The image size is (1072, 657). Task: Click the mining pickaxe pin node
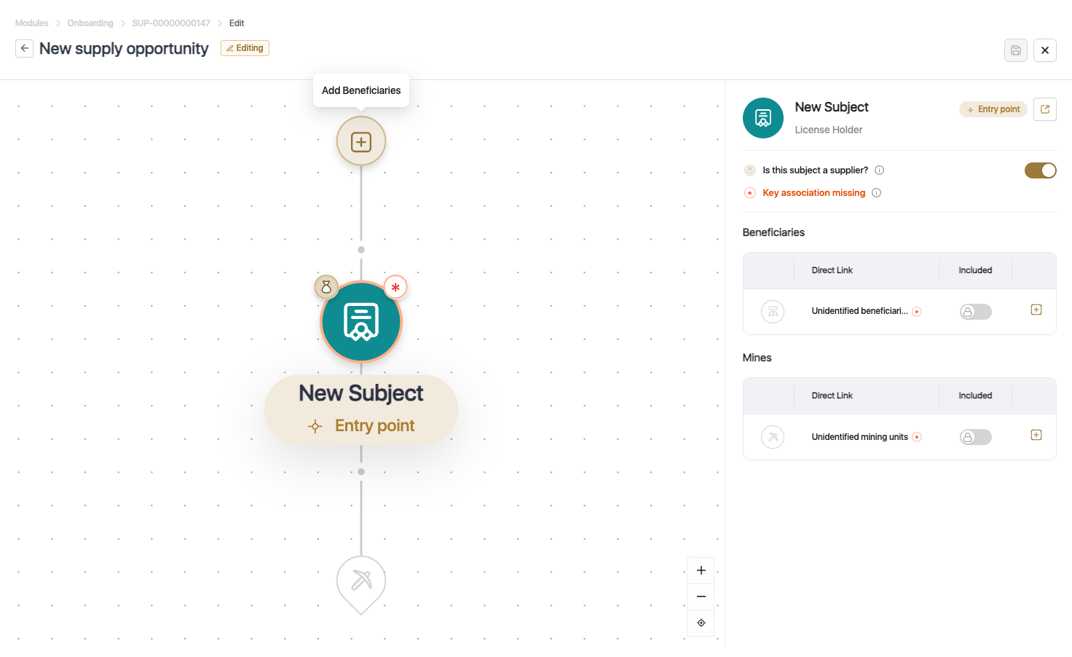pyautogui.click(x=361, y=583)
